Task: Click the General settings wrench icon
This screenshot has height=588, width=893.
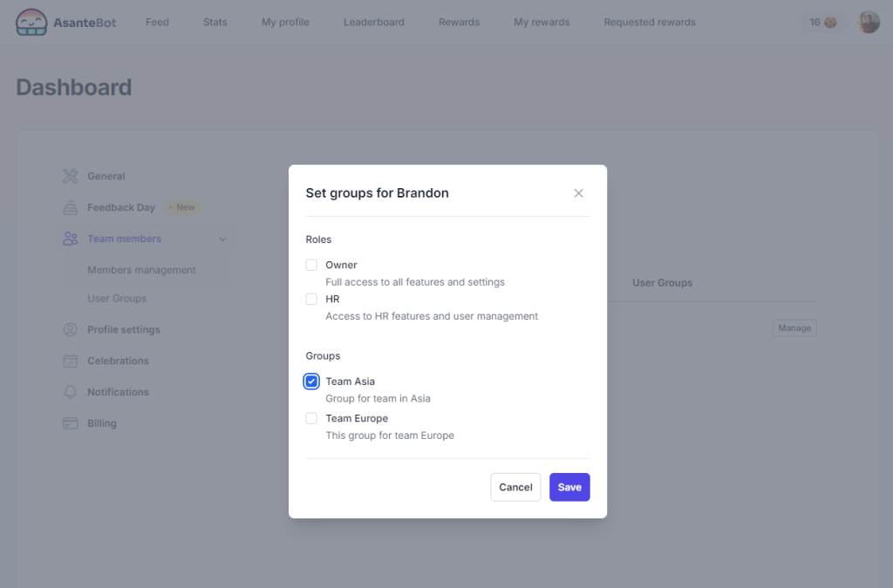Action: (x=69, y=176)
